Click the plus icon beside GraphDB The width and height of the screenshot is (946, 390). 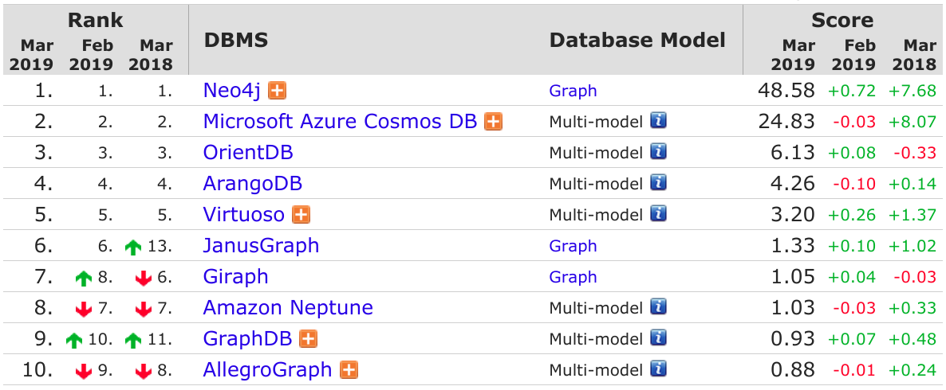pyautogui.click(x=309, y=339)
